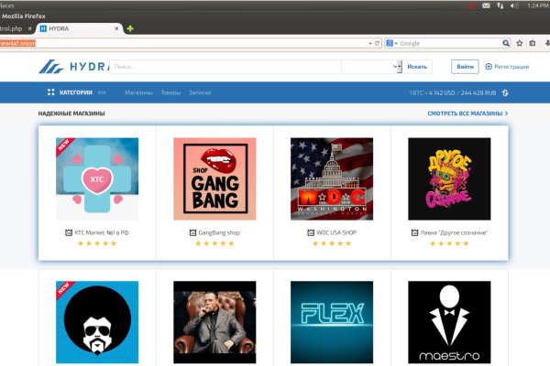Open the Магазины menu item
This screenshot has height=366, width=550.
[x=138, y=93]
